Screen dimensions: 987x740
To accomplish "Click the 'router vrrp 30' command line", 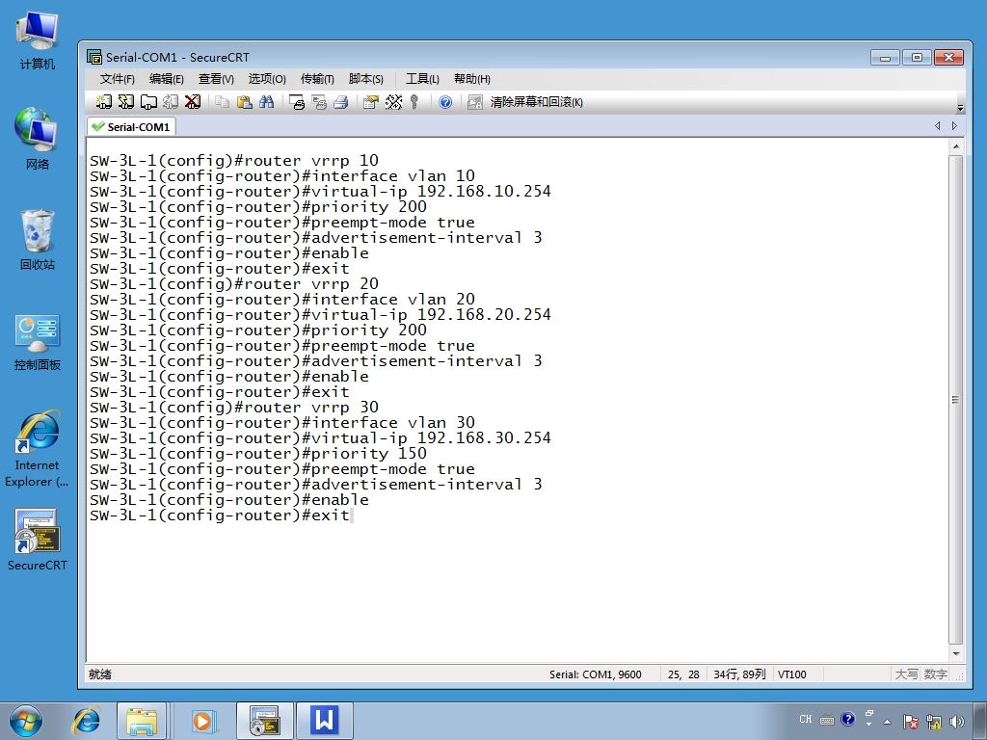I will point(234,408).
